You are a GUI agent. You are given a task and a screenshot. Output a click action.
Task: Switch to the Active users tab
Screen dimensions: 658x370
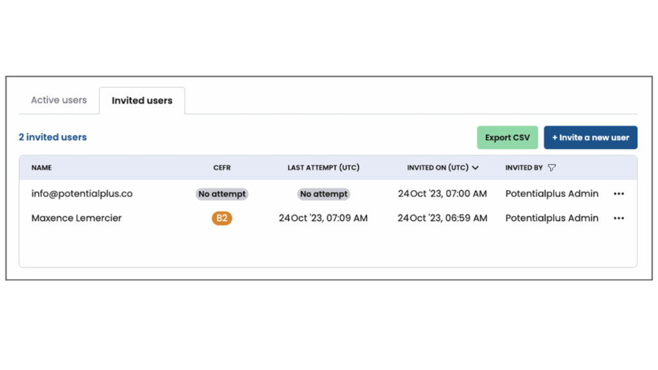[x=59, y=100]
